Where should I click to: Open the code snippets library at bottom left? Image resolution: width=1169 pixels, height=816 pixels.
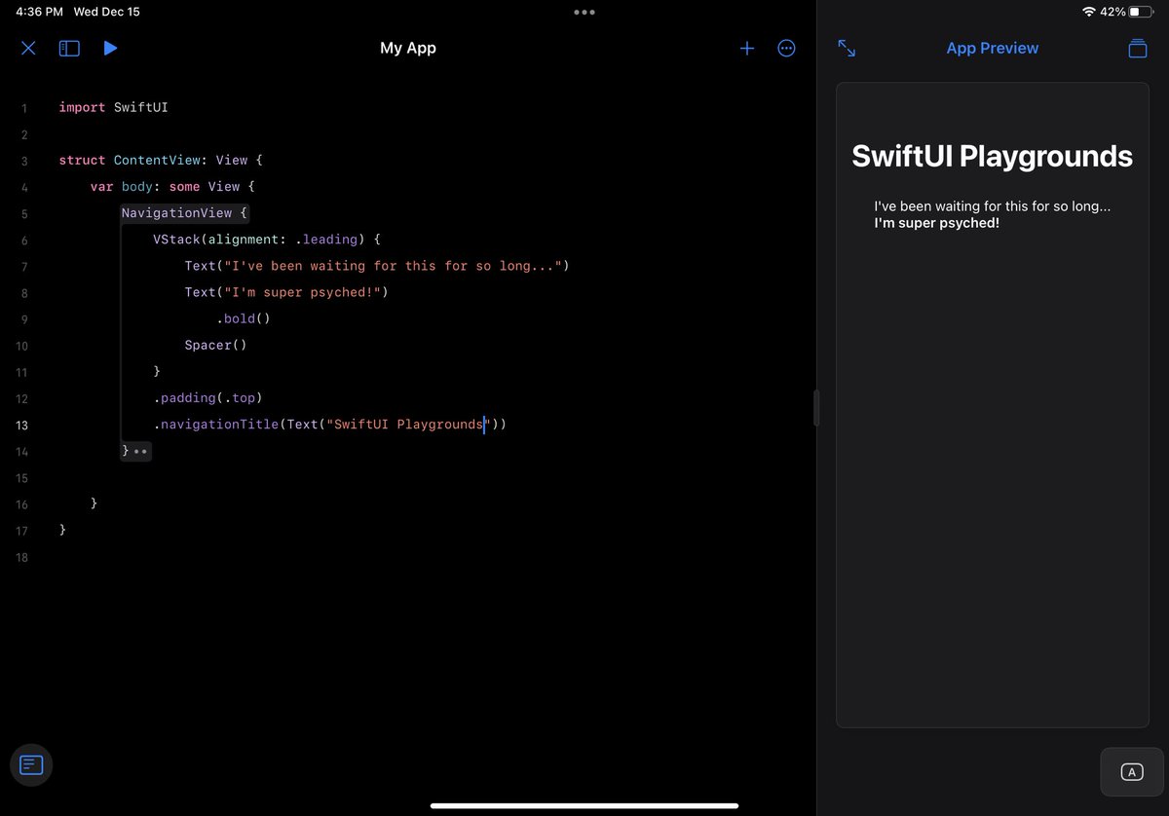click(x=30, y=765)
